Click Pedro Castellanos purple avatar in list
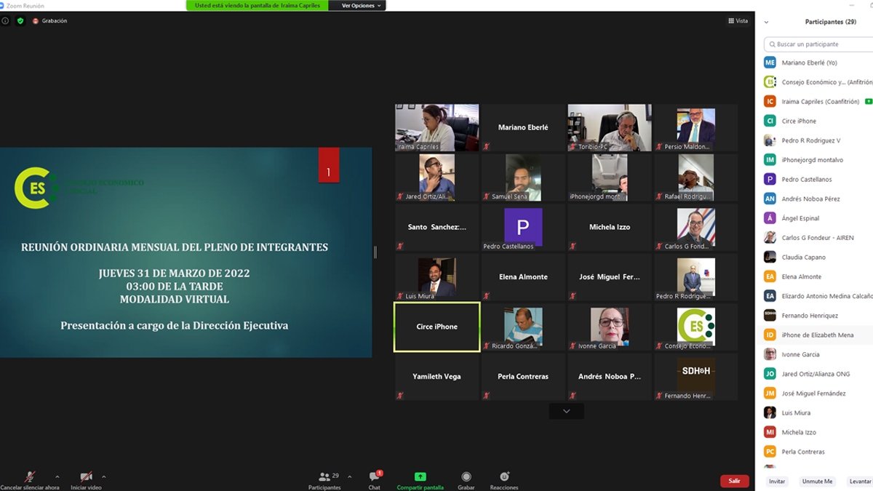This screenshot has width=873, height=491. point(770,179)
